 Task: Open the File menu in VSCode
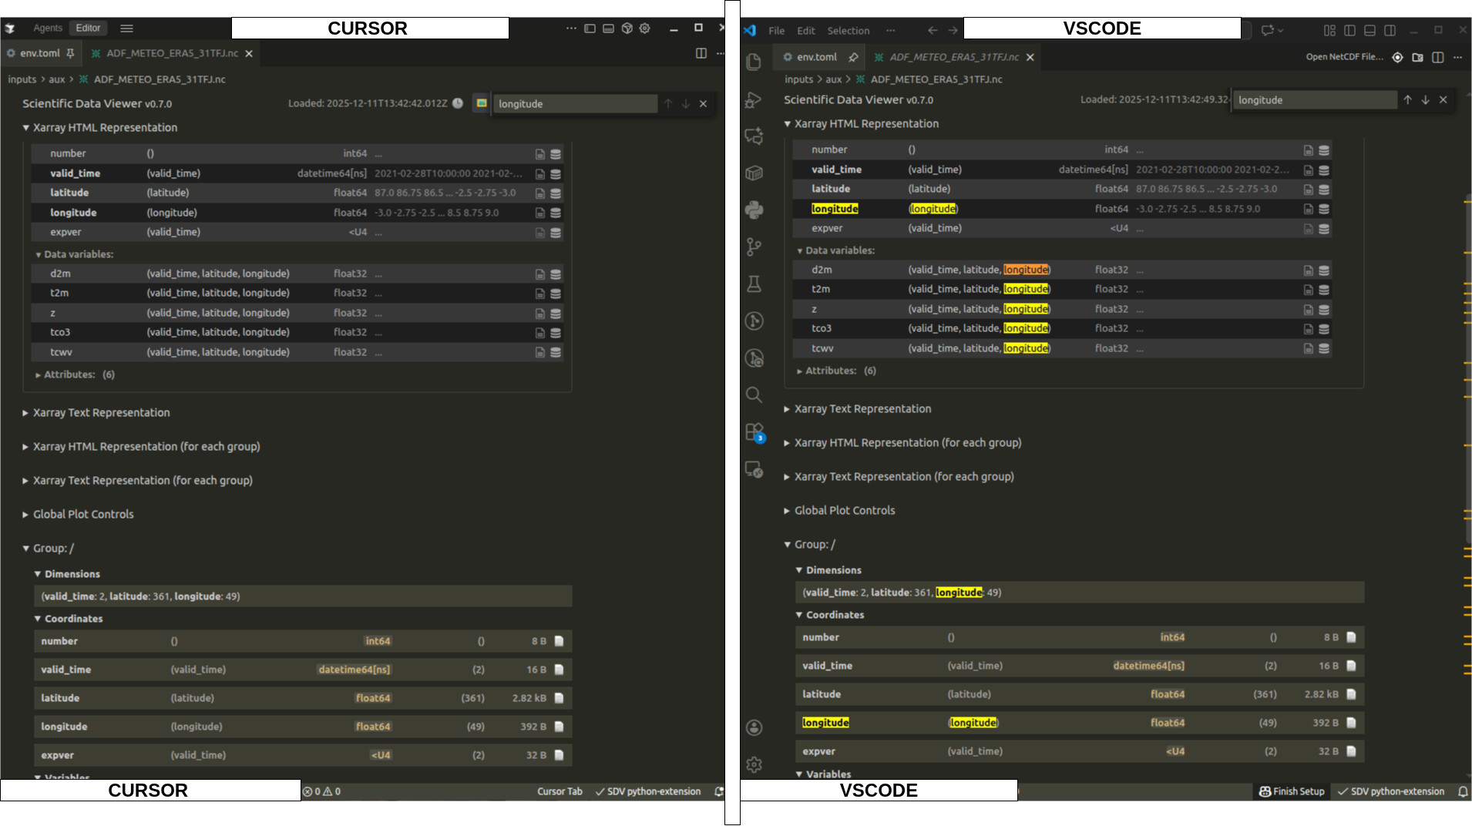(776, 30)
